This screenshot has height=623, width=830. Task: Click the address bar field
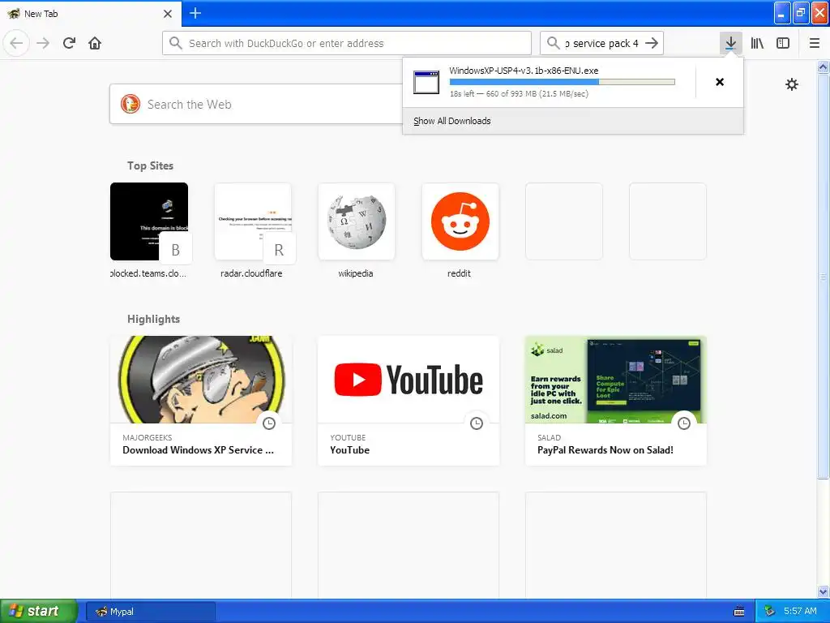click(x=347, y=43)
